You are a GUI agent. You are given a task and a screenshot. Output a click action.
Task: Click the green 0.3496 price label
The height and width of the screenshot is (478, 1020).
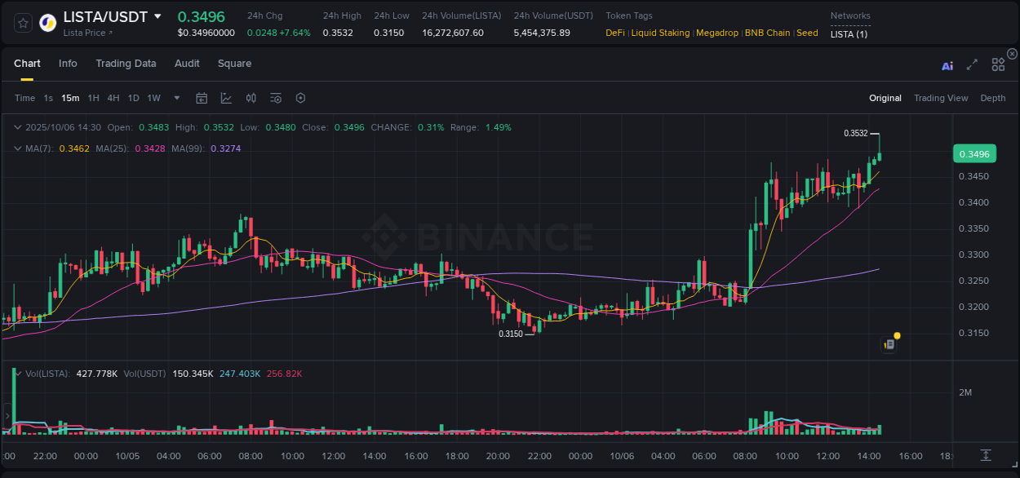click(974, 153)
